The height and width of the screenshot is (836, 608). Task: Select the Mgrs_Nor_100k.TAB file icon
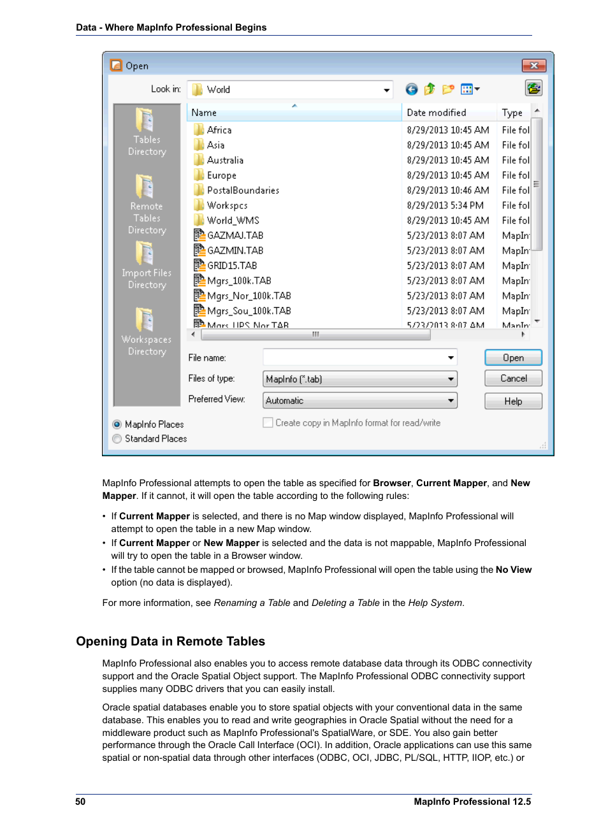199,296
